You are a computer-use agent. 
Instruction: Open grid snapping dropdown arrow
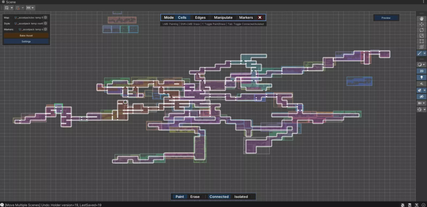click(12, 7)
